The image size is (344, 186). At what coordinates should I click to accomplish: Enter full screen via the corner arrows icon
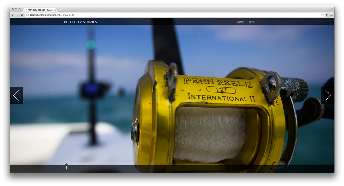(x=332, y=9)
